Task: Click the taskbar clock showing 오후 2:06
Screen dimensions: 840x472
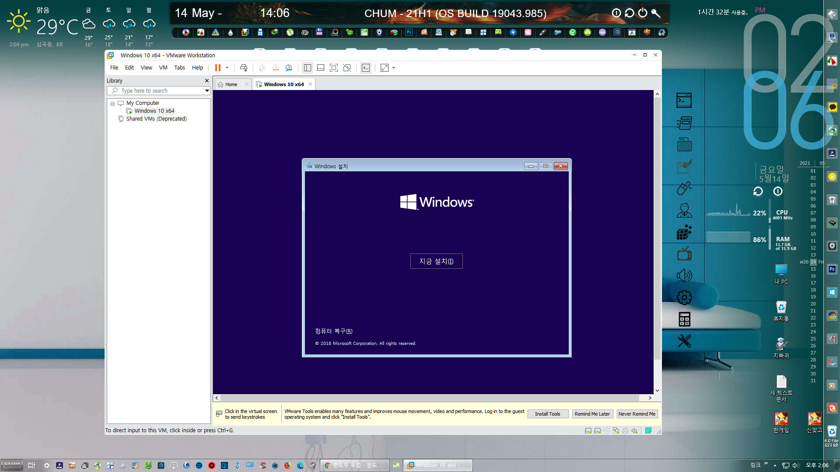Action: tap(817, 465)
